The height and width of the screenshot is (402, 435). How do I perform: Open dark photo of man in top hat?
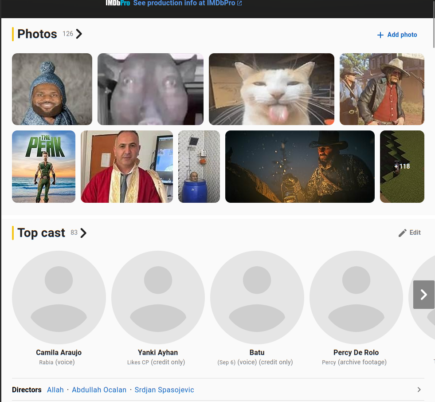point(300,166)
